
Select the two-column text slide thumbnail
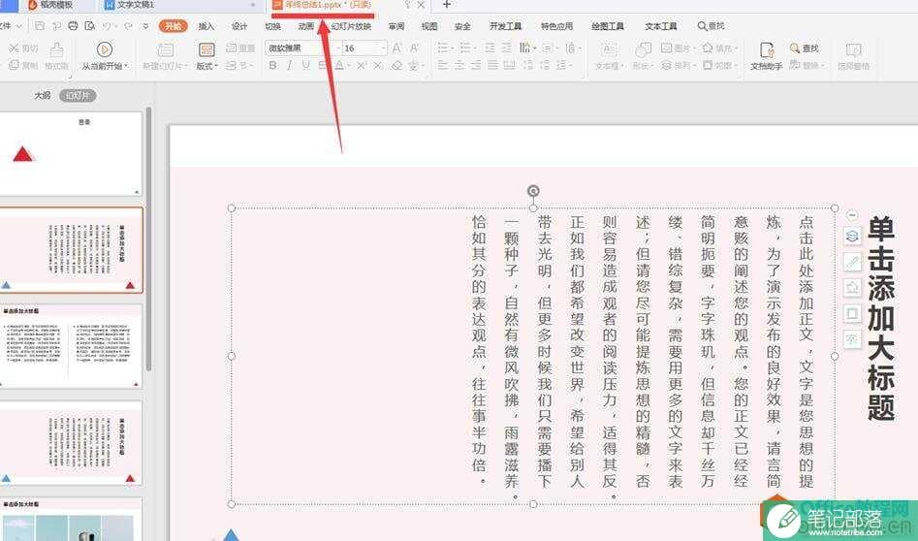[71, 345]
